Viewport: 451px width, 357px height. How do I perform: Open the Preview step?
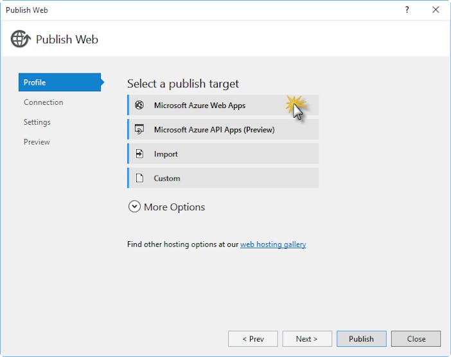(37, 142)
